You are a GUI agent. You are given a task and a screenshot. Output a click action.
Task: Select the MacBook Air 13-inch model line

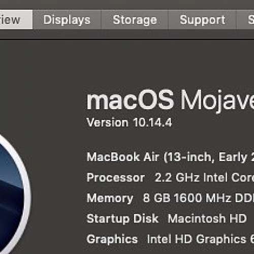[170, 157]
